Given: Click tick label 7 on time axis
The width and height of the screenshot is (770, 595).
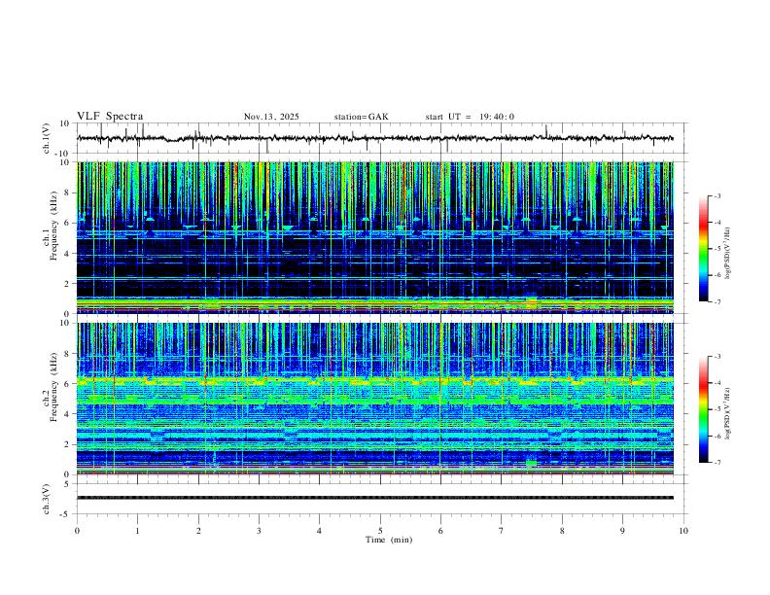Looking at the screenshot, I should [502, 531].
